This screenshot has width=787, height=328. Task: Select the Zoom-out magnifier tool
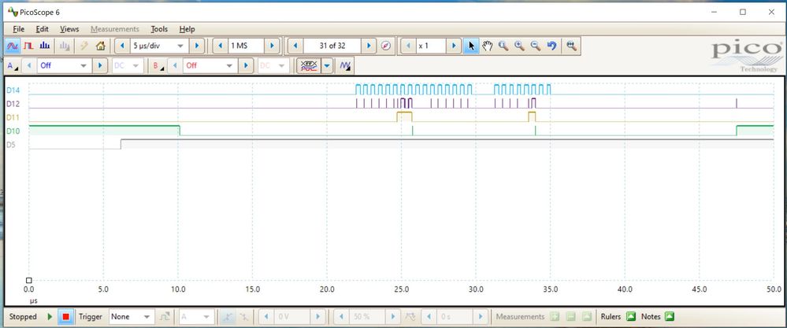pos(536,46)
